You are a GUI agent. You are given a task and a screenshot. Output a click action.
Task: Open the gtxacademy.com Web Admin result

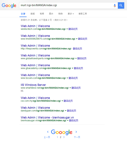click(35, 65)
